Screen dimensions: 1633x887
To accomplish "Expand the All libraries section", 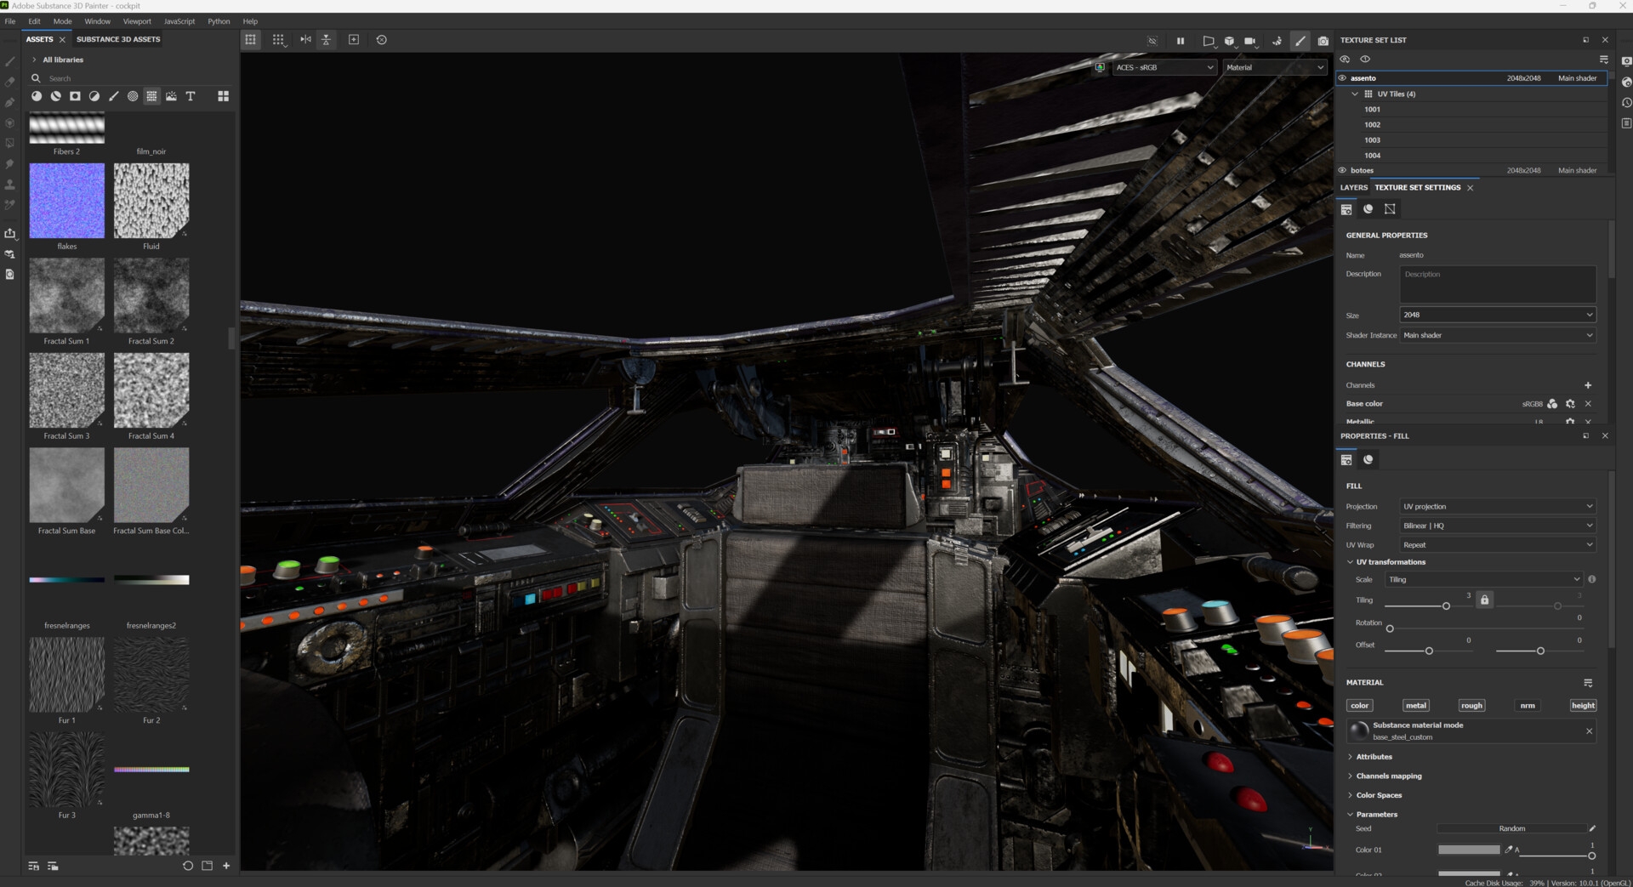I will point(34,60).
